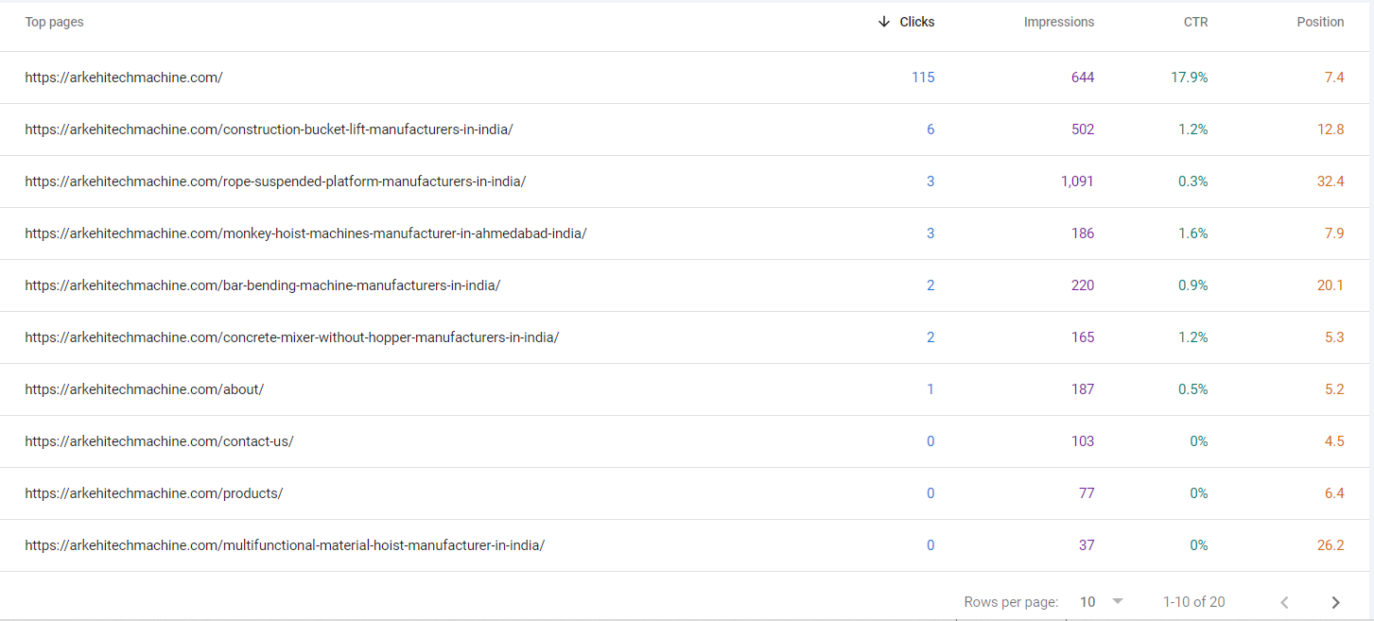Viewport: 1374px width, 621px height.
Task: Sort the table by CTR
Action: (1195, 21)
